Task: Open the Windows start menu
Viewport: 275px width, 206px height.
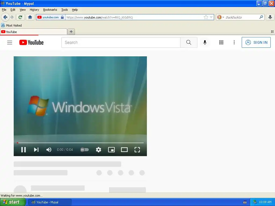Action: (x=13, y=202)
